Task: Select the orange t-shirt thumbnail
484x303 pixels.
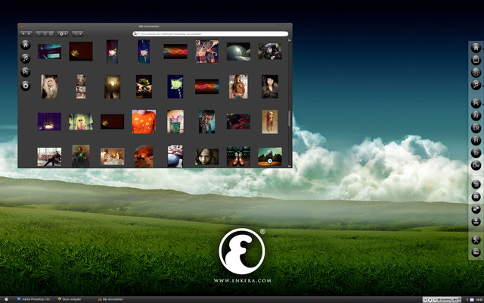Action: [x=144, y=122]
